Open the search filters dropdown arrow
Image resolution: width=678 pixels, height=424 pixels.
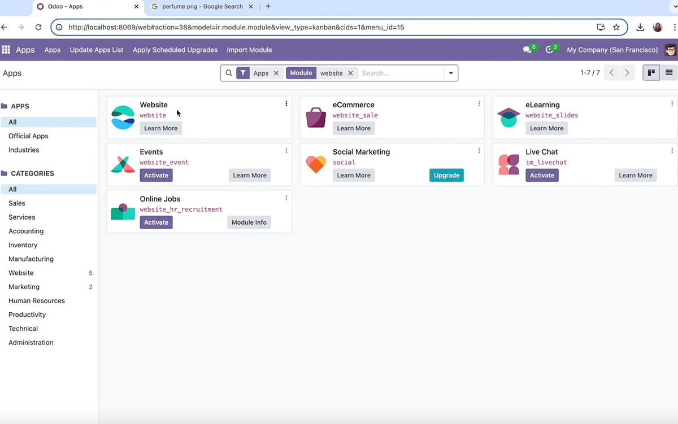(450, 73)
